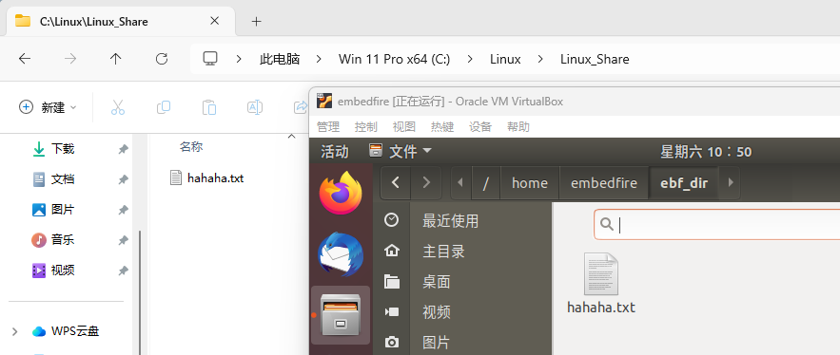The image size is (840, 355).
Task: Open 下载 in the Explorer sidebar
Action: coord(63,149)
